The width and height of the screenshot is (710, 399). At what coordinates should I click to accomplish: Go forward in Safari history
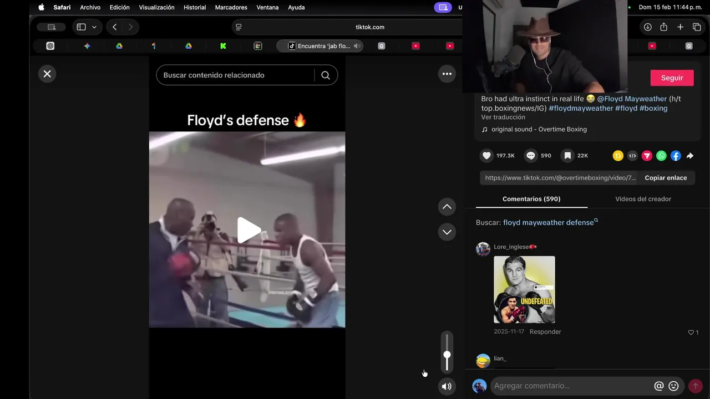130,27
